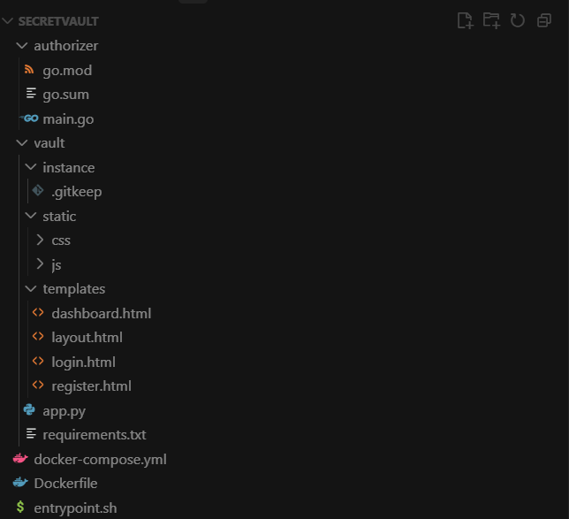
Task: Click the pink docker-compose.yml file icon
Action: 20,459
